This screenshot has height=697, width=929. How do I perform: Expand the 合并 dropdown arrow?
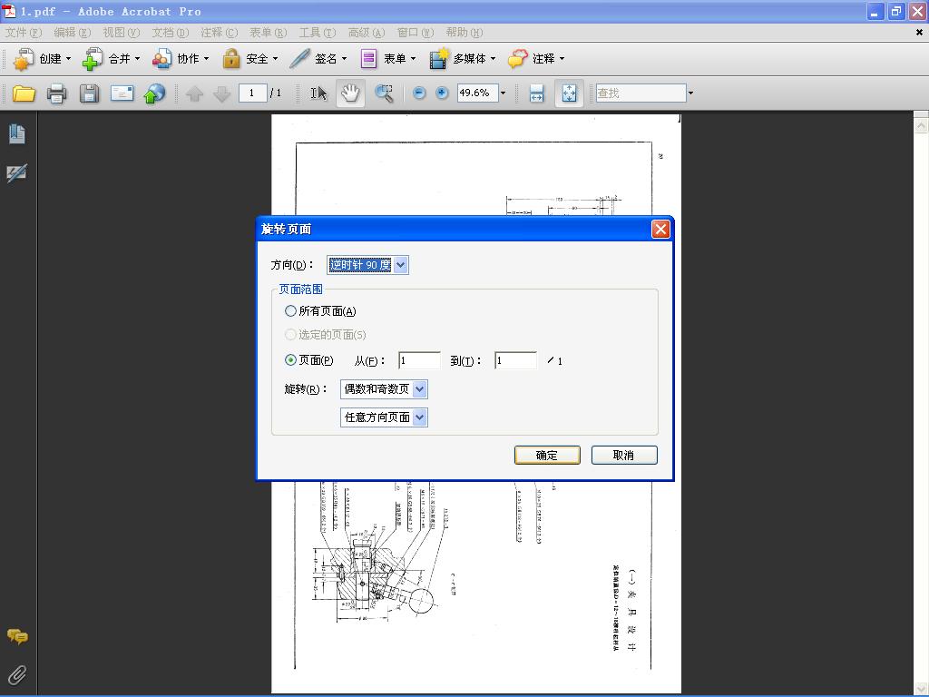click(x=138, y=59)
